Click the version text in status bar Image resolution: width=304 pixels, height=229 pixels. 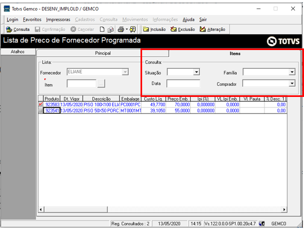(x=230, y=224)
